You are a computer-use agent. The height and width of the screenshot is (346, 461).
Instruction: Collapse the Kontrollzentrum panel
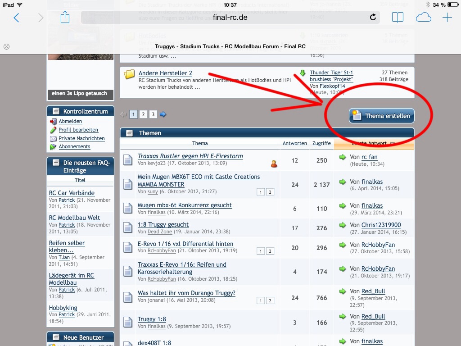click(56, 111)
